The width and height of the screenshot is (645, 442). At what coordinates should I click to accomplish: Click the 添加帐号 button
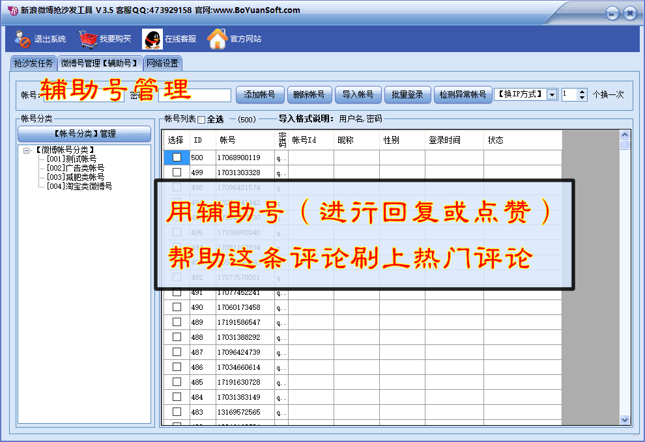(260, 94)
